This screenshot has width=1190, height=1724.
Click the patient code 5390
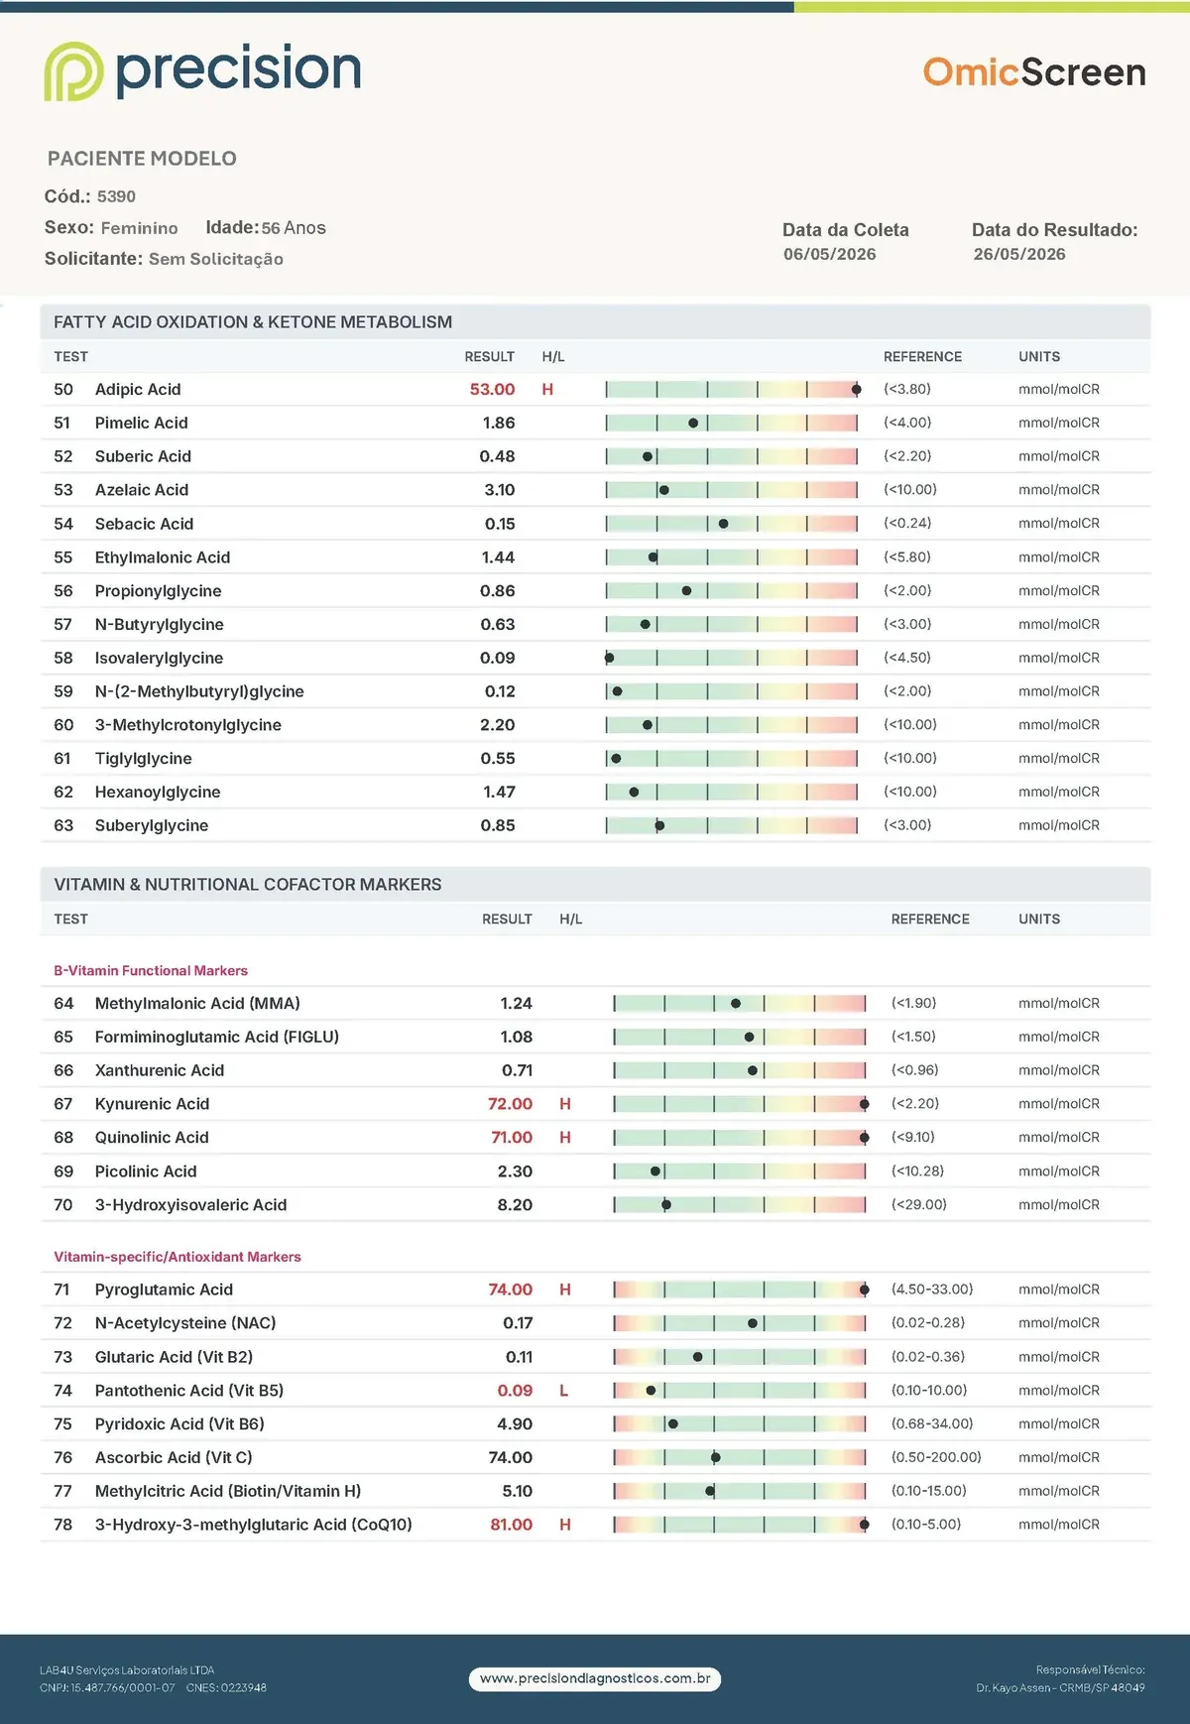[116, 196]
